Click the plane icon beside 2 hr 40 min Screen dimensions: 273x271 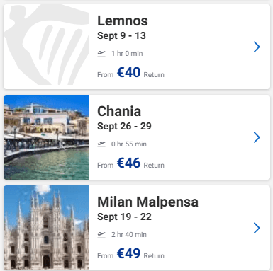pos(101,234)
